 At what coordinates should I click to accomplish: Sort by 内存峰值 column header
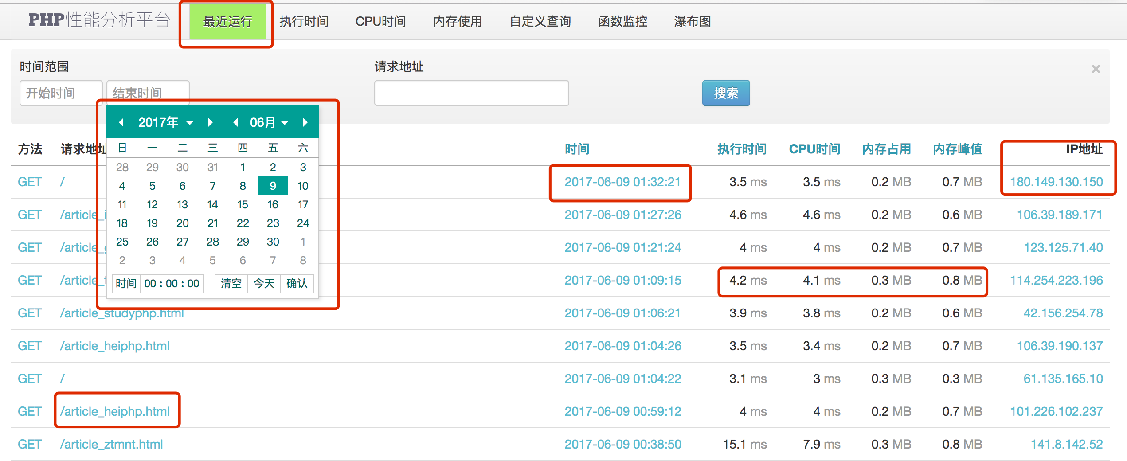pos(957,149)
